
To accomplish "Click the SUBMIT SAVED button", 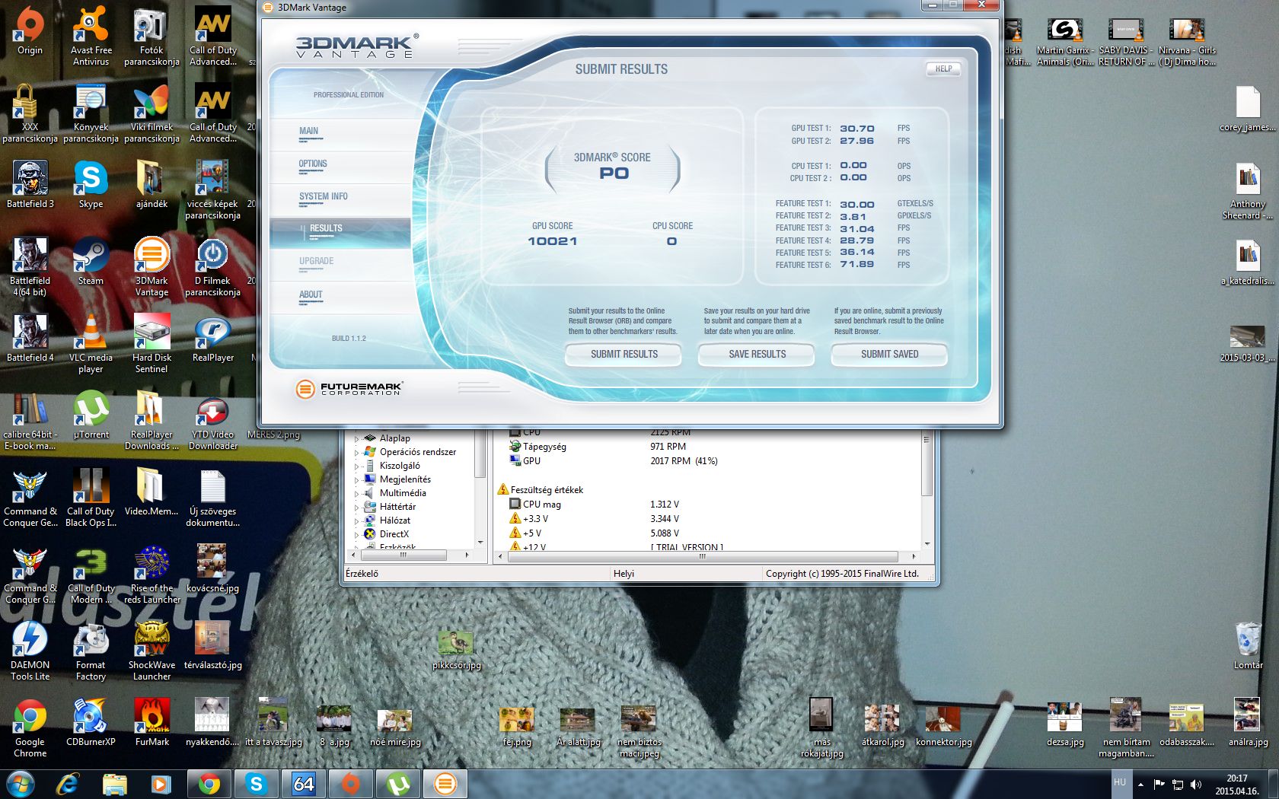I will [889, 354].
